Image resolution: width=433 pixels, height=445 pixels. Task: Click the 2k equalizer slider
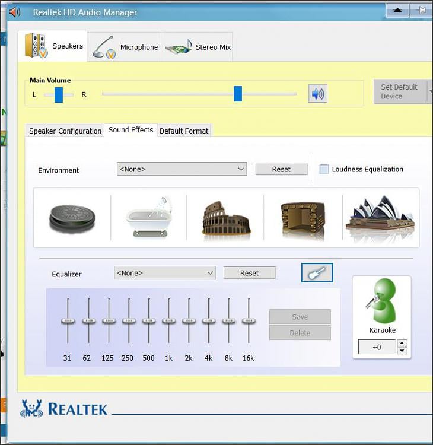pyautogui.click(x=189, y=320)
